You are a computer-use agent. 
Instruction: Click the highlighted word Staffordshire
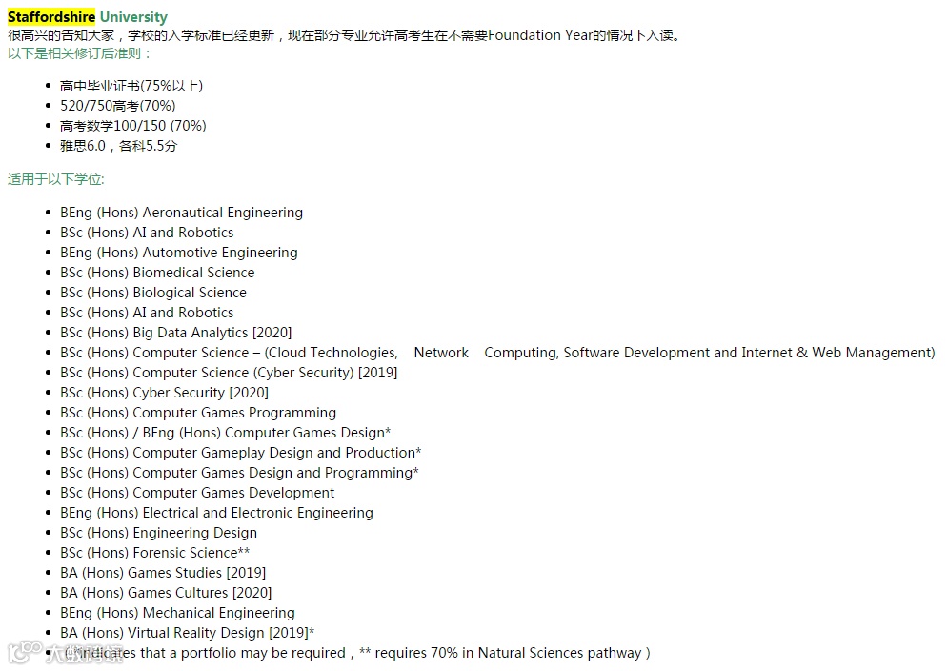click(51, 17)
